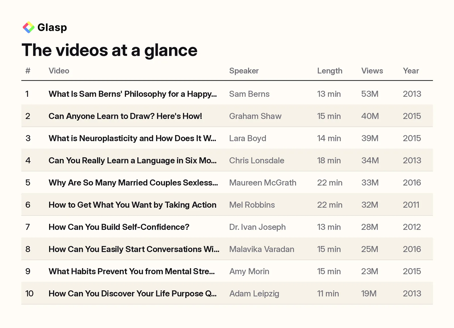Click the 14 min length value

click(329, 138)
